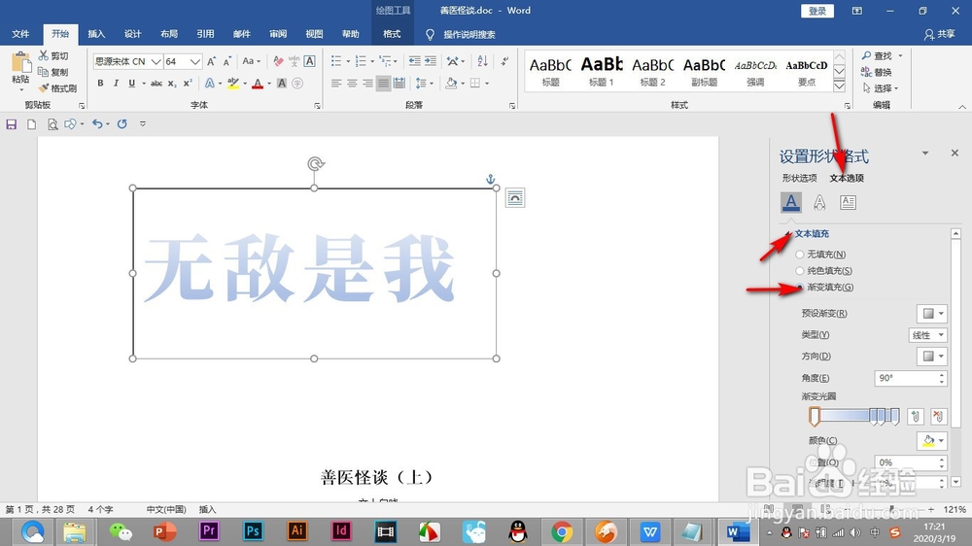Center the paragraph text

pyautogui.click(x=352, y=83)
